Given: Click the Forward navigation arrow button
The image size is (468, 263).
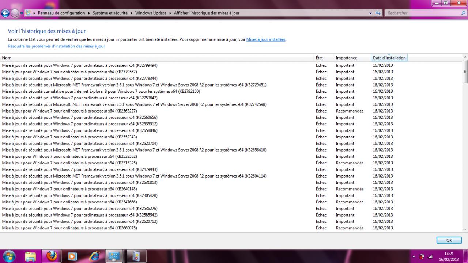Looking at the screenshot, I should coord(15,13).
